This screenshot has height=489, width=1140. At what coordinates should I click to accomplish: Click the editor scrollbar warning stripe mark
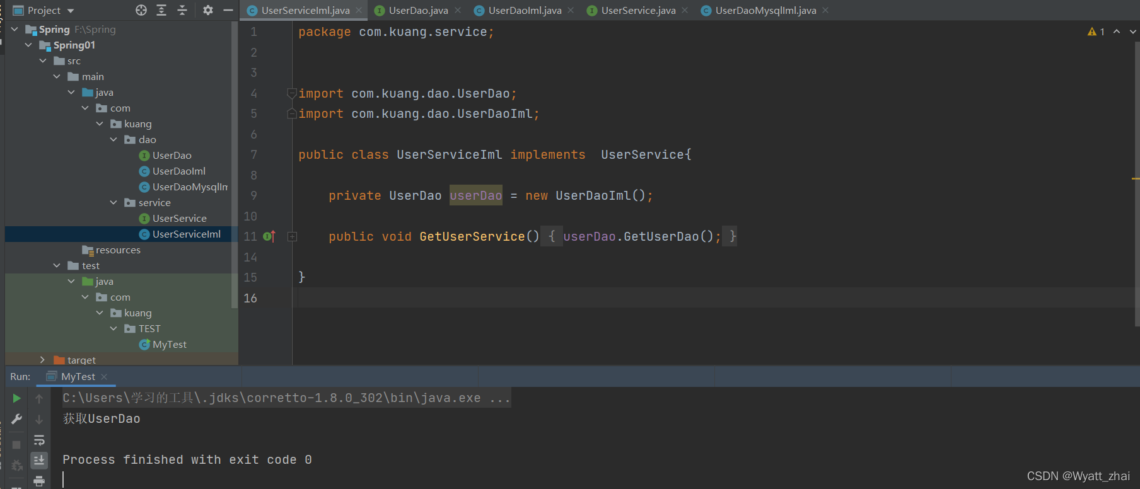[x=1135, y=179]
